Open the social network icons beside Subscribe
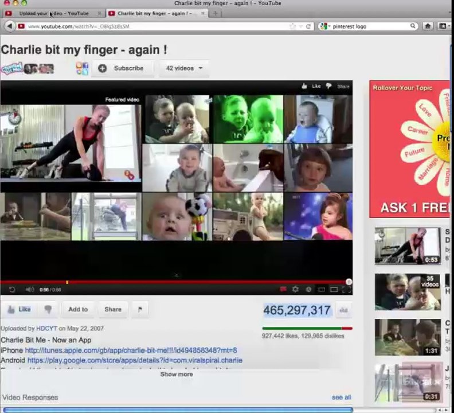Screen dimensions: 454x413 [x=82, y=69]
